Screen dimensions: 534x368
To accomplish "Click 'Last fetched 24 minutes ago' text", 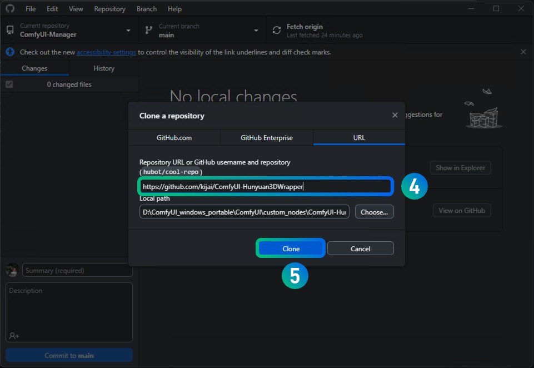I will pos(325,35).
